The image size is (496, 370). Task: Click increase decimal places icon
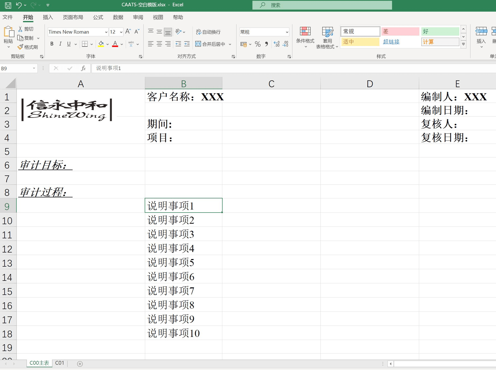coord(277,44)
